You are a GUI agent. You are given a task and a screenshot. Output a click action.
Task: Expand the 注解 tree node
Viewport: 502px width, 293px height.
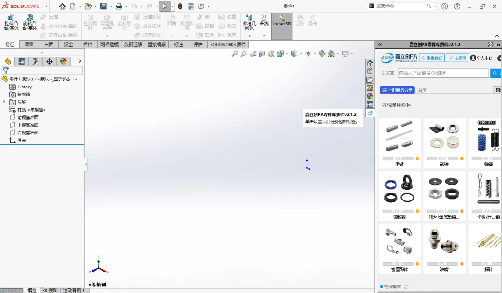point(4,102)
